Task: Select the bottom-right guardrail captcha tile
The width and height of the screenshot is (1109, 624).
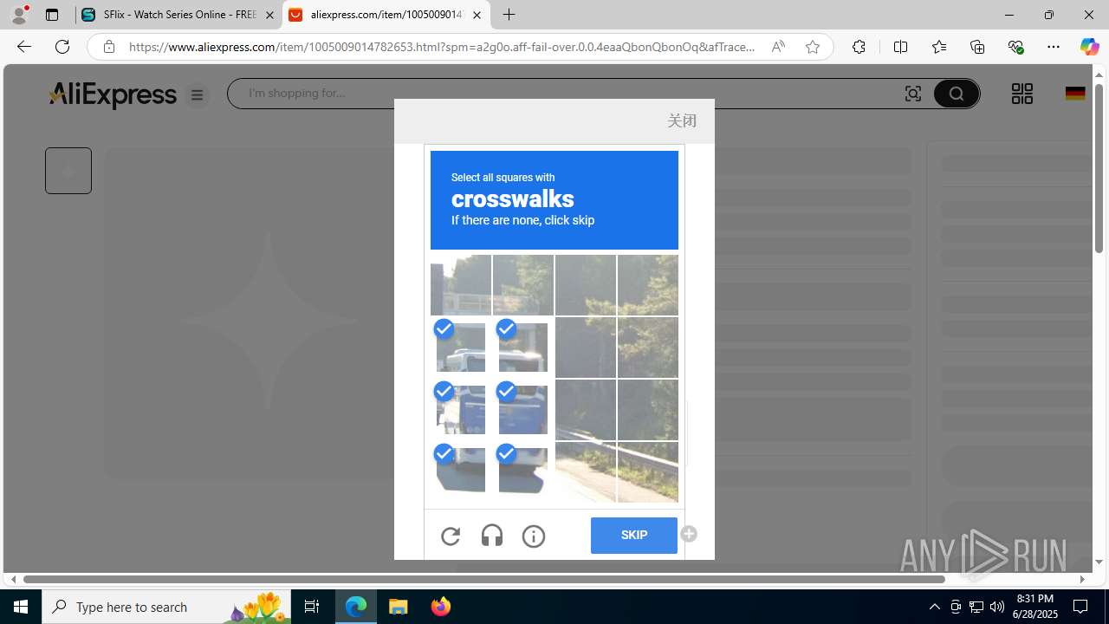Action: coord(648,472)
